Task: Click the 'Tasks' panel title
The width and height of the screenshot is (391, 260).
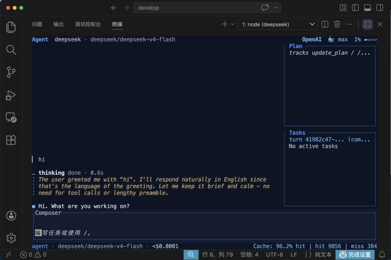Action: click(x=297, y=133)
